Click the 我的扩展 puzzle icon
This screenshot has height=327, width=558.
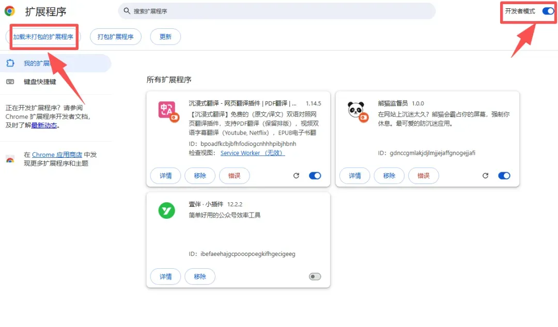click(x=10, y=63)
